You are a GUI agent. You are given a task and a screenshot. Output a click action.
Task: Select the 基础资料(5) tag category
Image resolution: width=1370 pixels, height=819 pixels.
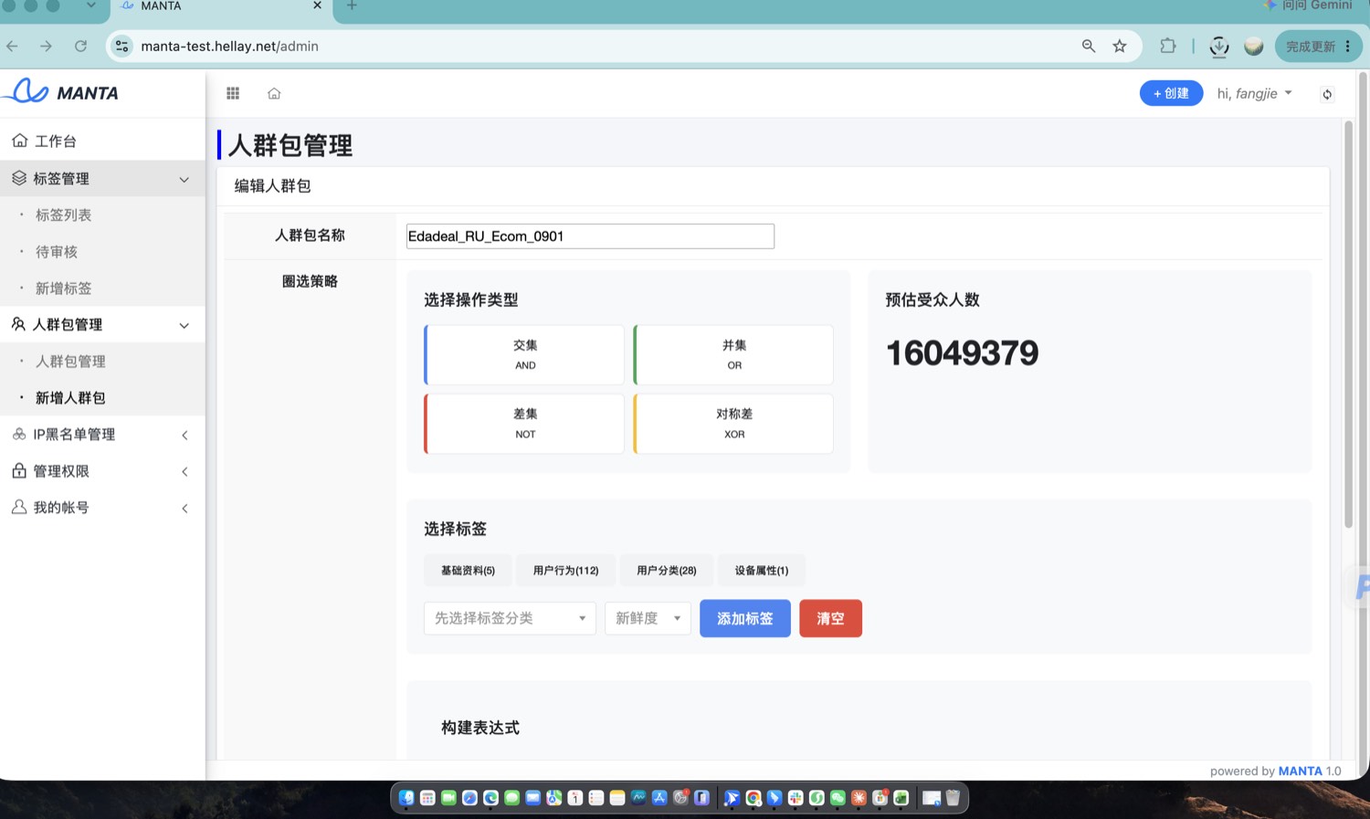click(468, 570)
